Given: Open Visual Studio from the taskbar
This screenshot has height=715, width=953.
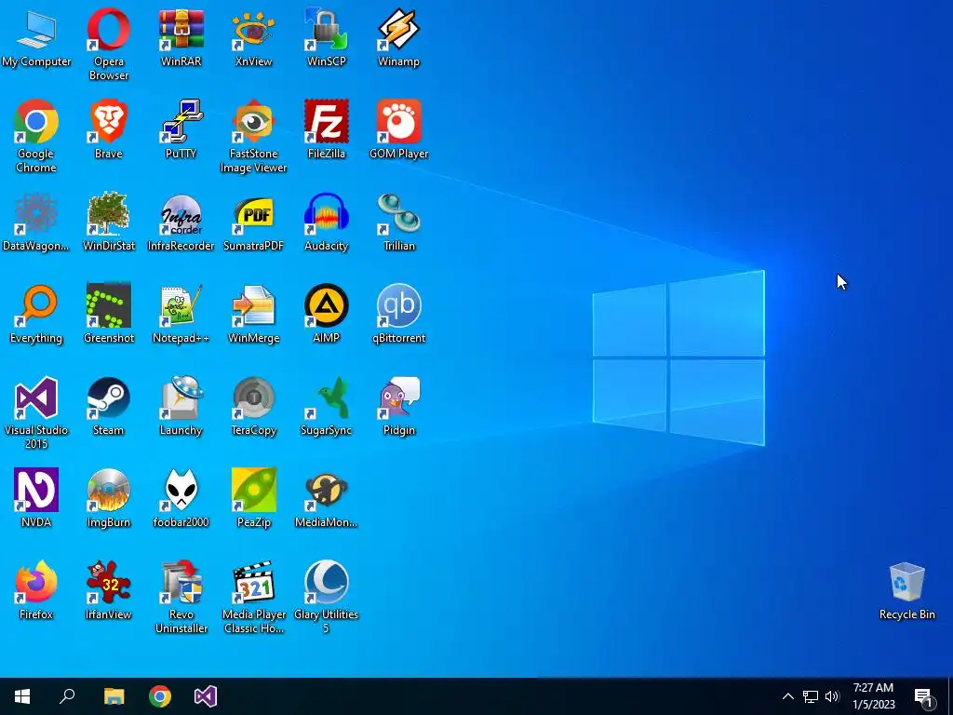Looking at the screenshot, I should click(206, 696).
